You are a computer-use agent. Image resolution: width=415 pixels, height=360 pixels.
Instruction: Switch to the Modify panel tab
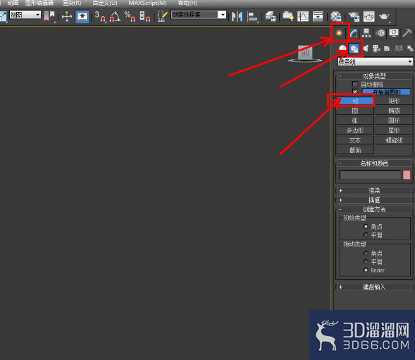pos(354,33)
